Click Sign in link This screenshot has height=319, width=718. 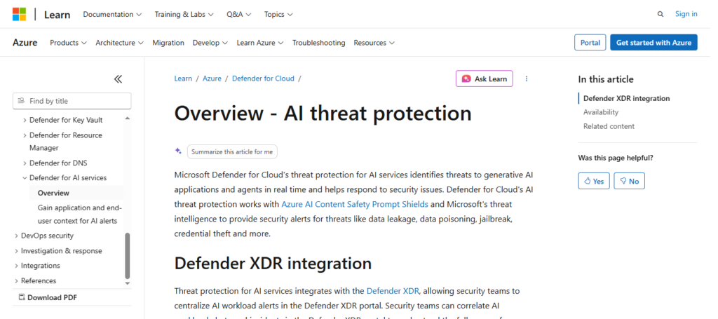[x=686, y=14]
